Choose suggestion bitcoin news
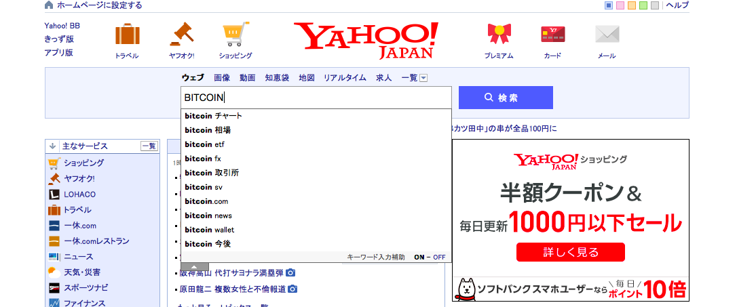 coord(316,216)
